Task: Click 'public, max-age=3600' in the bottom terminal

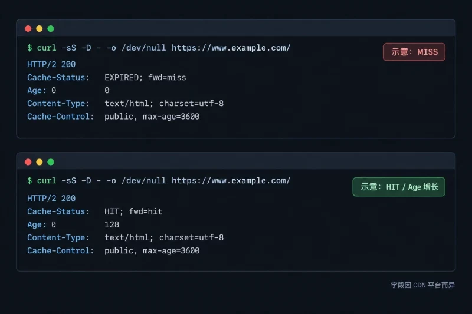Action: click(152, 250)
